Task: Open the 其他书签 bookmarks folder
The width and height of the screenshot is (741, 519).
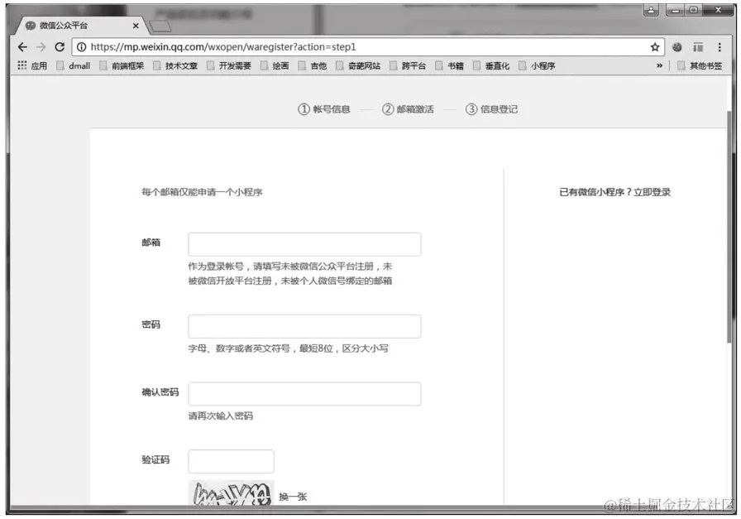Action: (x=700, y=65)
